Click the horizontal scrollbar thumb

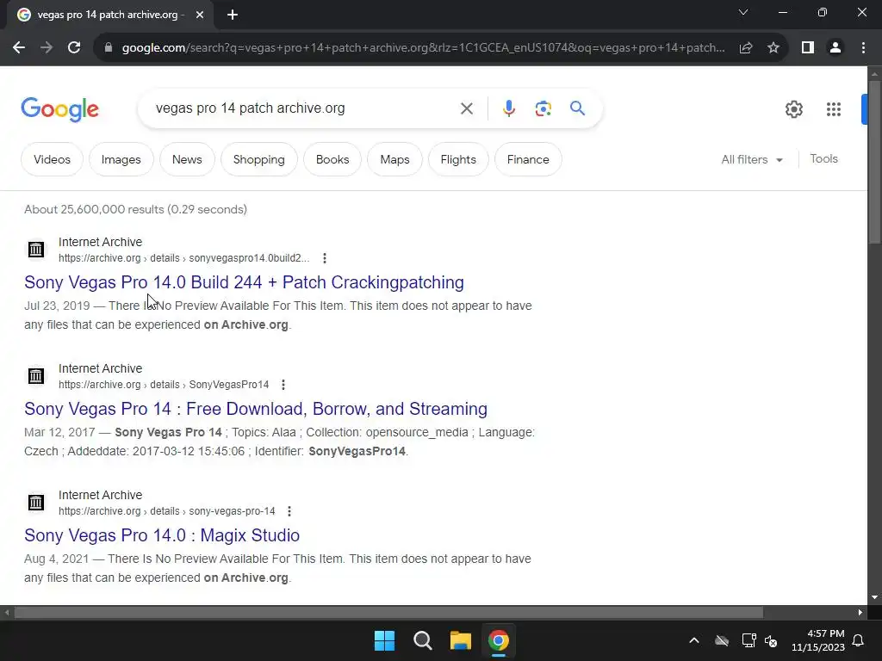388,613
